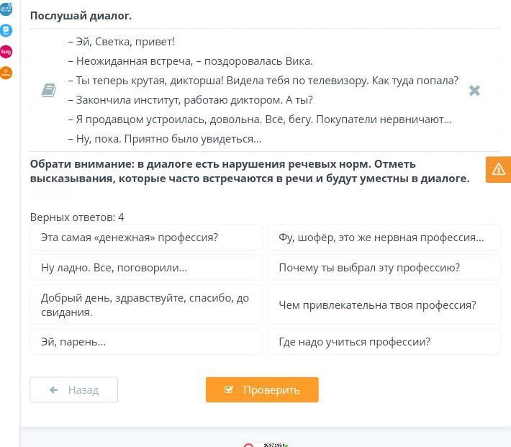
Task: Click the dialog line «– Эй, Светка, привет!»
Action: point(121,42)
